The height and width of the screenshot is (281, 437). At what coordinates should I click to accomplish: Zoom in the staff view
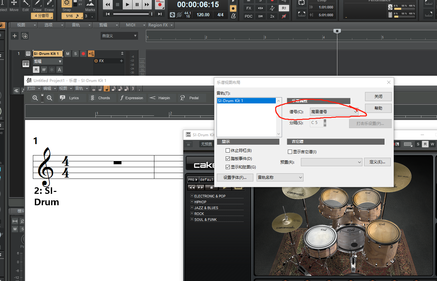click(x=35, y=98)
